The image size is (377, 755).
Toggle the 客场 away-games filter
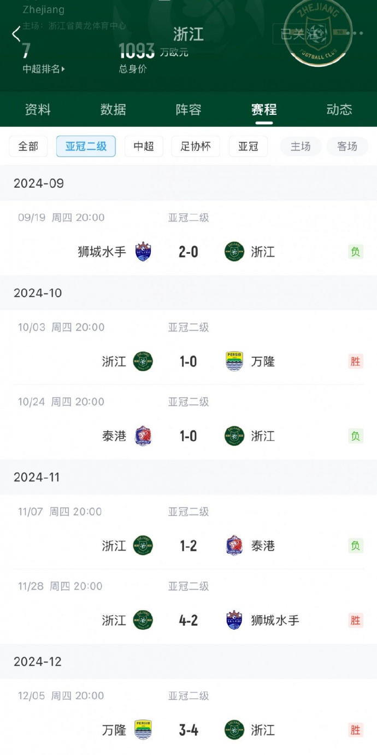[347, 147]
